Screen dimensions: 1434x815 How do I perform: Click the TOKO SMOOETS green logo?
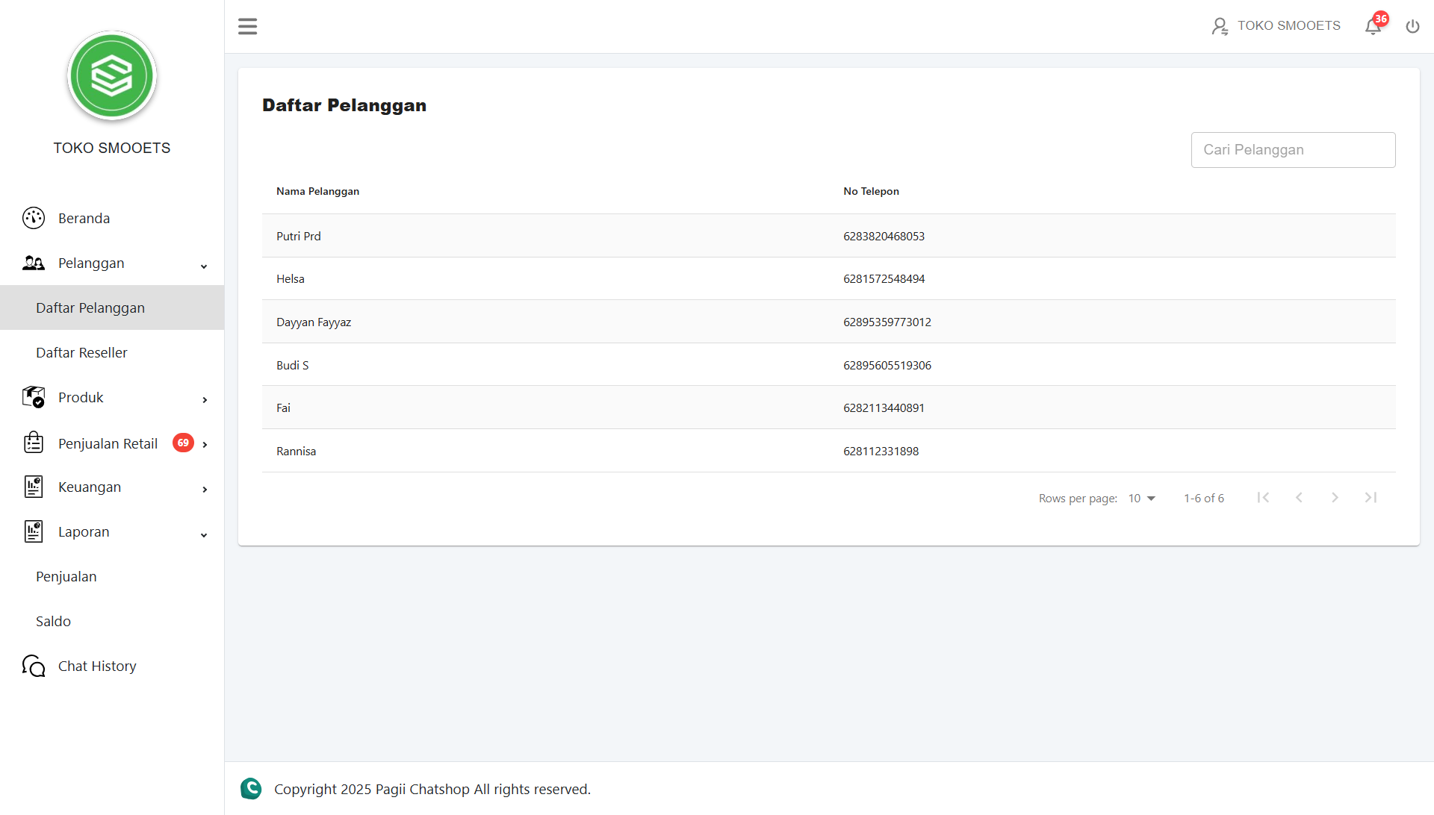[x=112, y=76]
